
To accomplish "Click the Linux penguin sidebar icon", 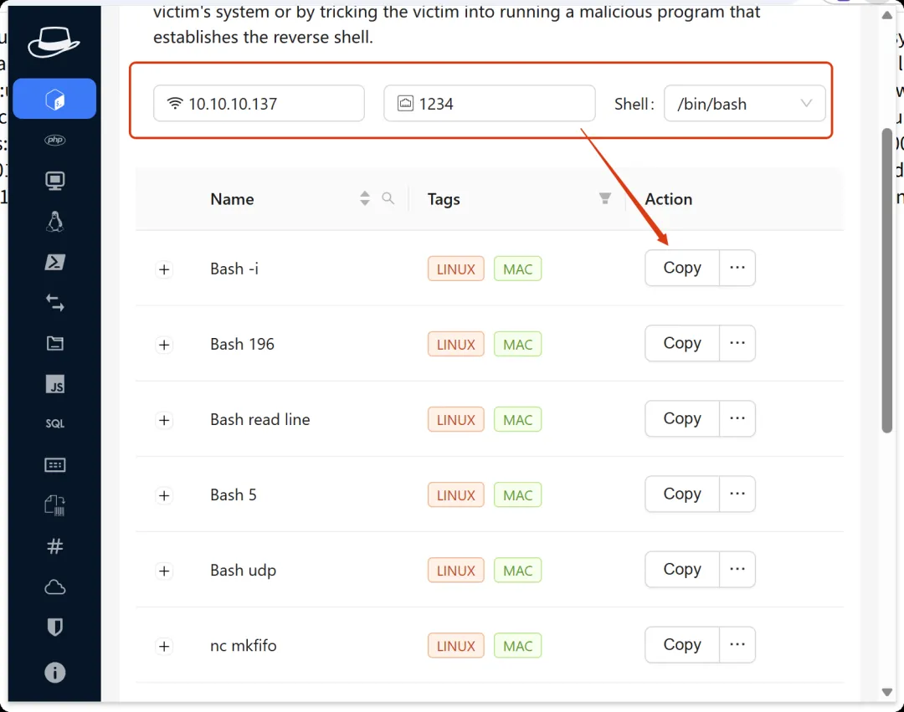I will click(55, 221).
